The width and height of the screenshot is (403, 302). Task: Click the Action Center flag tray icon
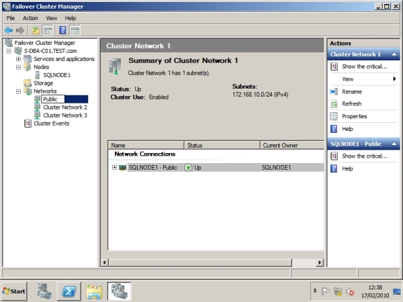(x=325, y=291)
